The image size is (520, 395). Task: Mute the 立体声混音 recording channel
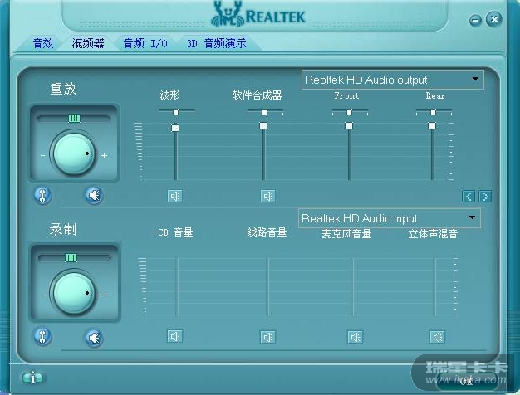click(x=438, y=337)
